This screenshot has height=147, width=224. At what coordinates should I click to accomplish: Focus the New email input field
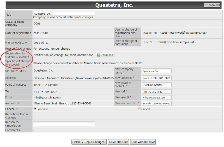pos(157,98)
